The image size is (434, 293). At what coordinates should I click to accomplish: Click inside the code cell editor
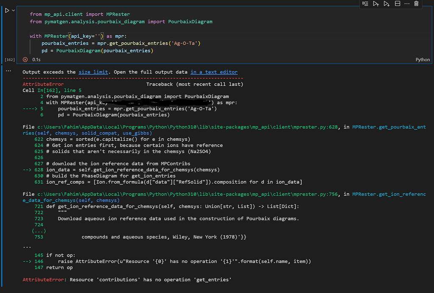127,36
